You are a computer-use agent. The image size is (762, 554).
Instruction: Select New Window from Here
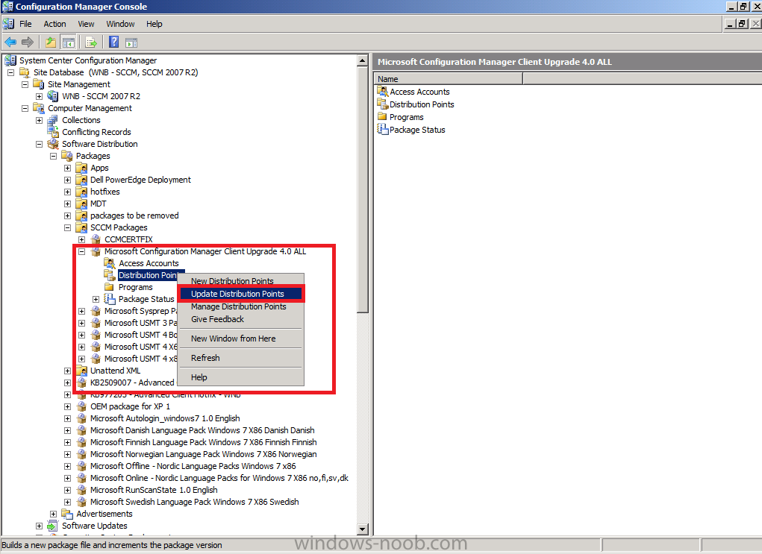click(241, 339)
